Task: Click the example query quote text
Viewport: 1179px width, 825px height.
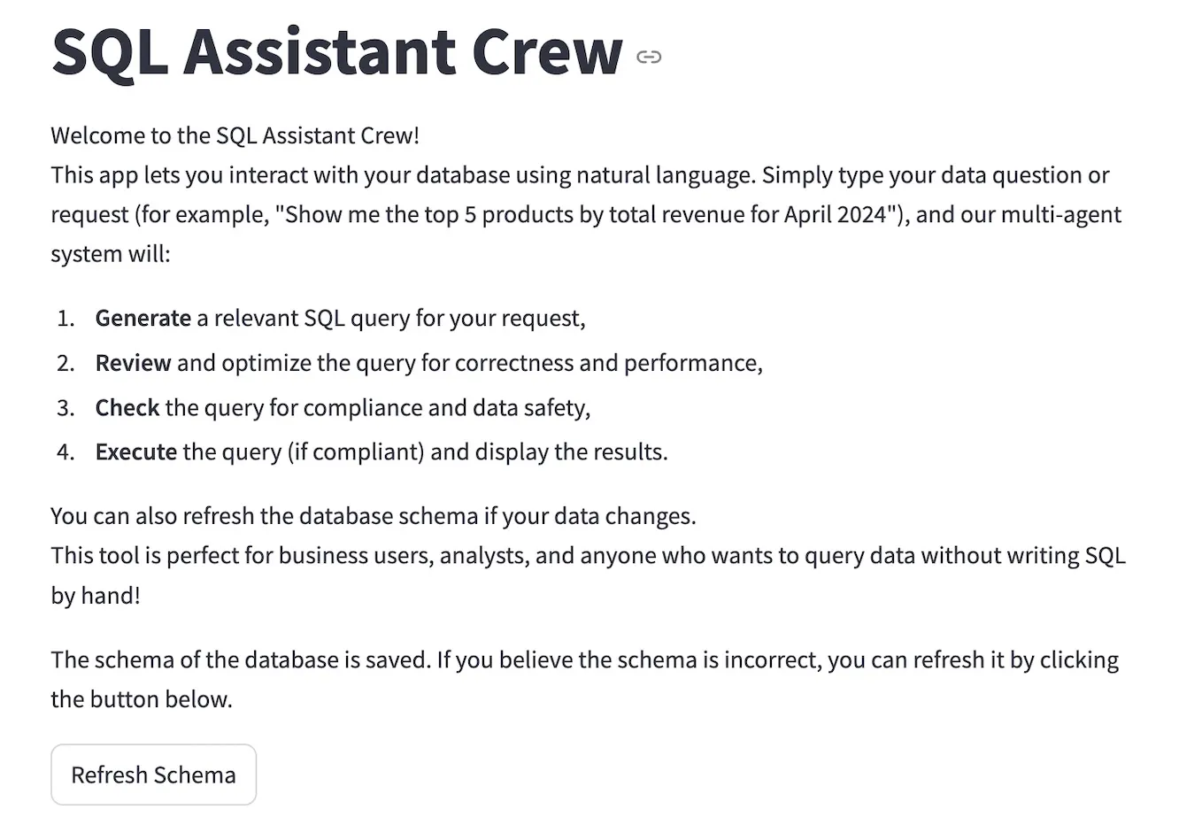Action: (584, 213)
